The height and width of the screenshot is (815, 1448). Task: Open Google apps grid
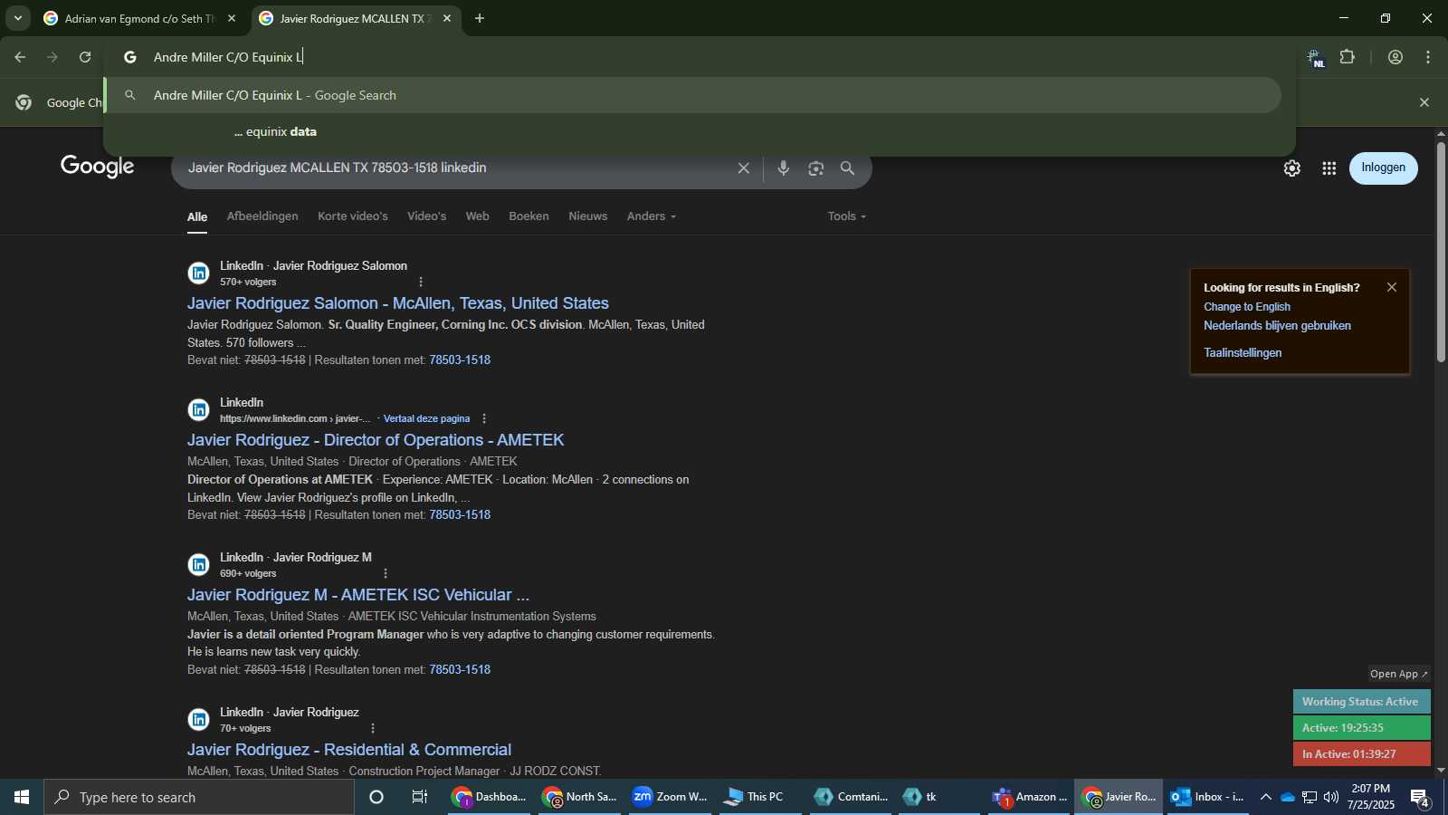pos(1329,168)
